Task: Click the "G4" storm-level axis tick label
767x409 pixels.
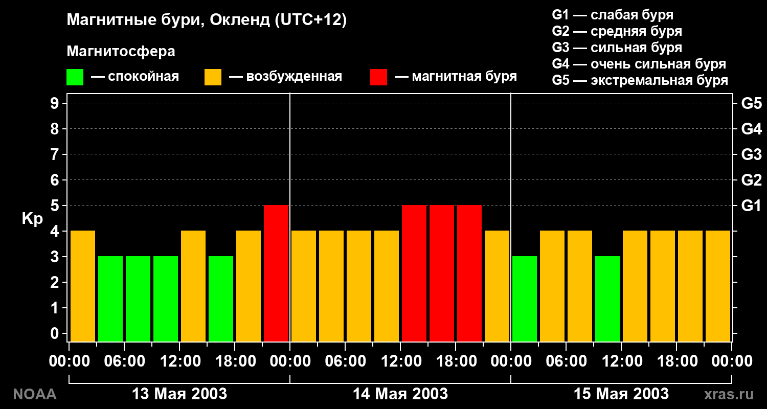Action: pyautogui.click(x=751, y=129)
